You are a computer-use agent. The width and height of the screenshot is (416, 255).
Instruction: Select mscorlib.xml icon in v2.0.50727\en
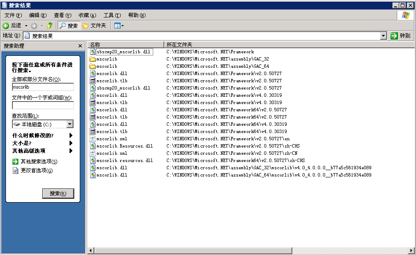[x=93, y=139]
